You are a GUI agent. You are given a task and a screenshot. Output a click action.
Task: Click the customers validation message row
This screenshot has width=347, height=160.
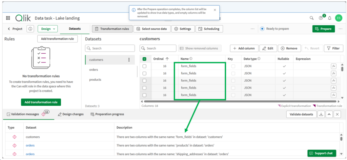coord(172,137)
